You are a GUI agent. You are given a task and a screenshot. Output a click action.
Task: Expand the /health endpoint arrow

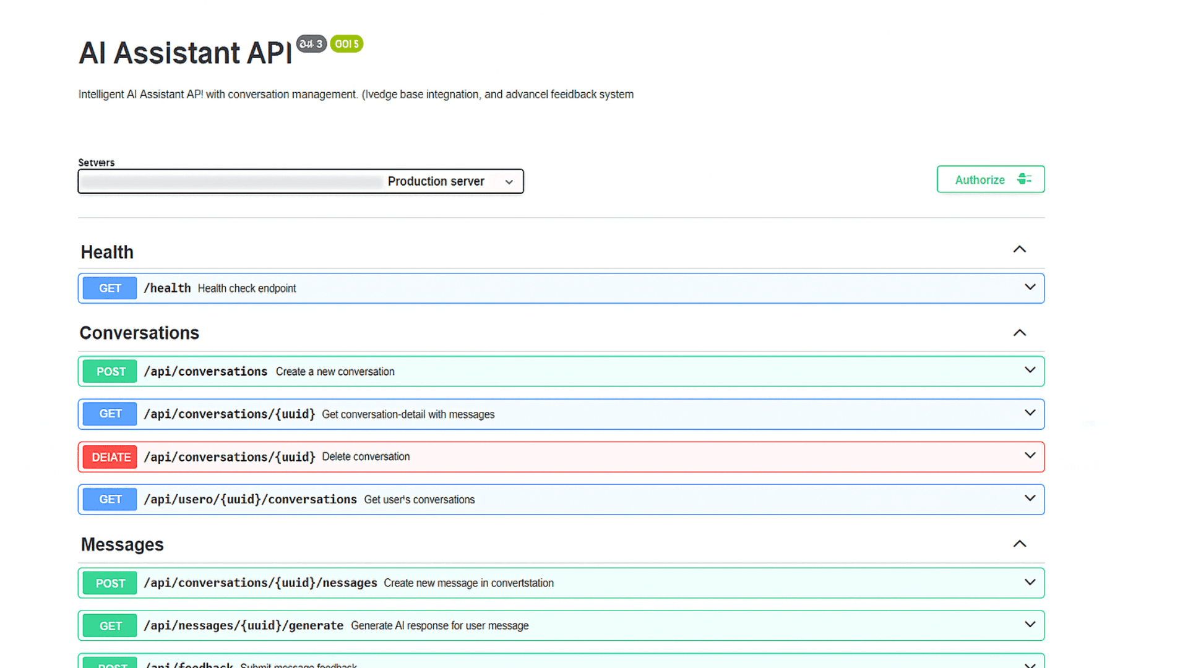[1030, 288]
